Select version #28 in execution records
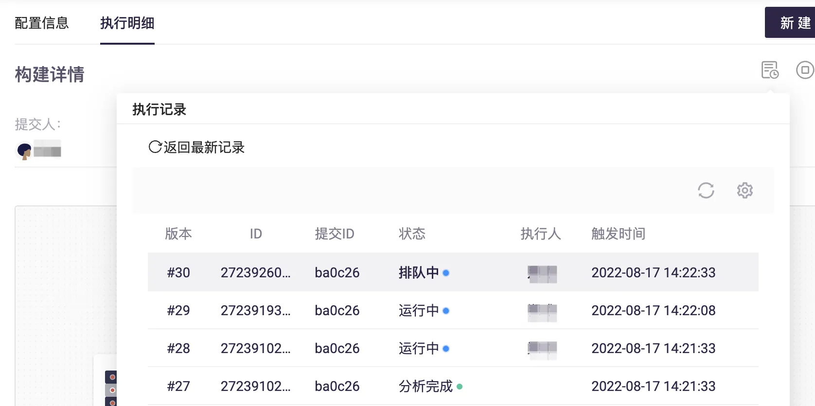The image size is (815, 406). click(178, 348)
